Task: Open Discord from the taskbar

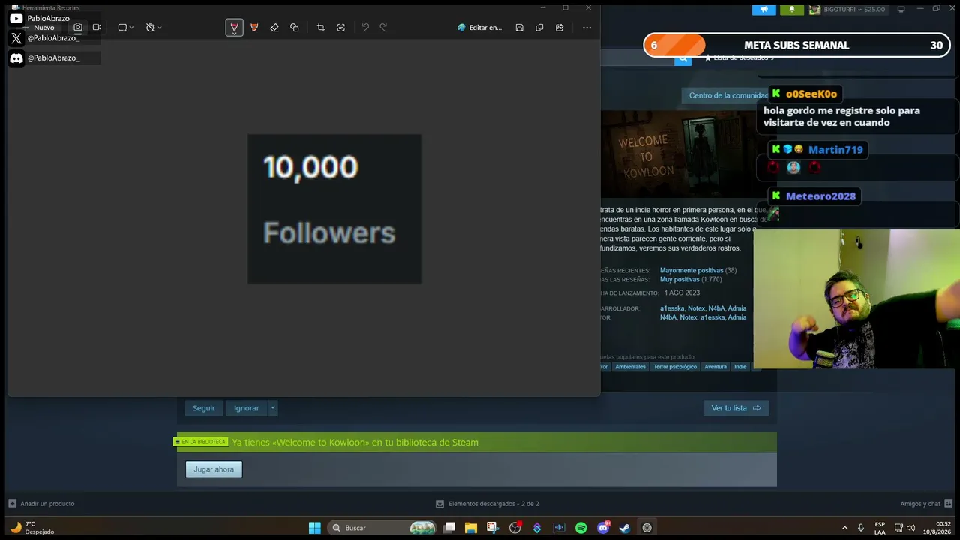Action: tap(603, 528)
